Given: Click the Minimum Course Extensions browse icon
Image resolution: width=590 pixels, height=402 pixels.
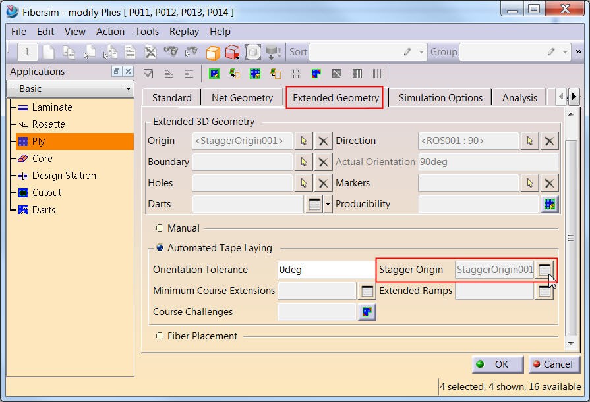Looking at the screenshot, I should [369, 291].
